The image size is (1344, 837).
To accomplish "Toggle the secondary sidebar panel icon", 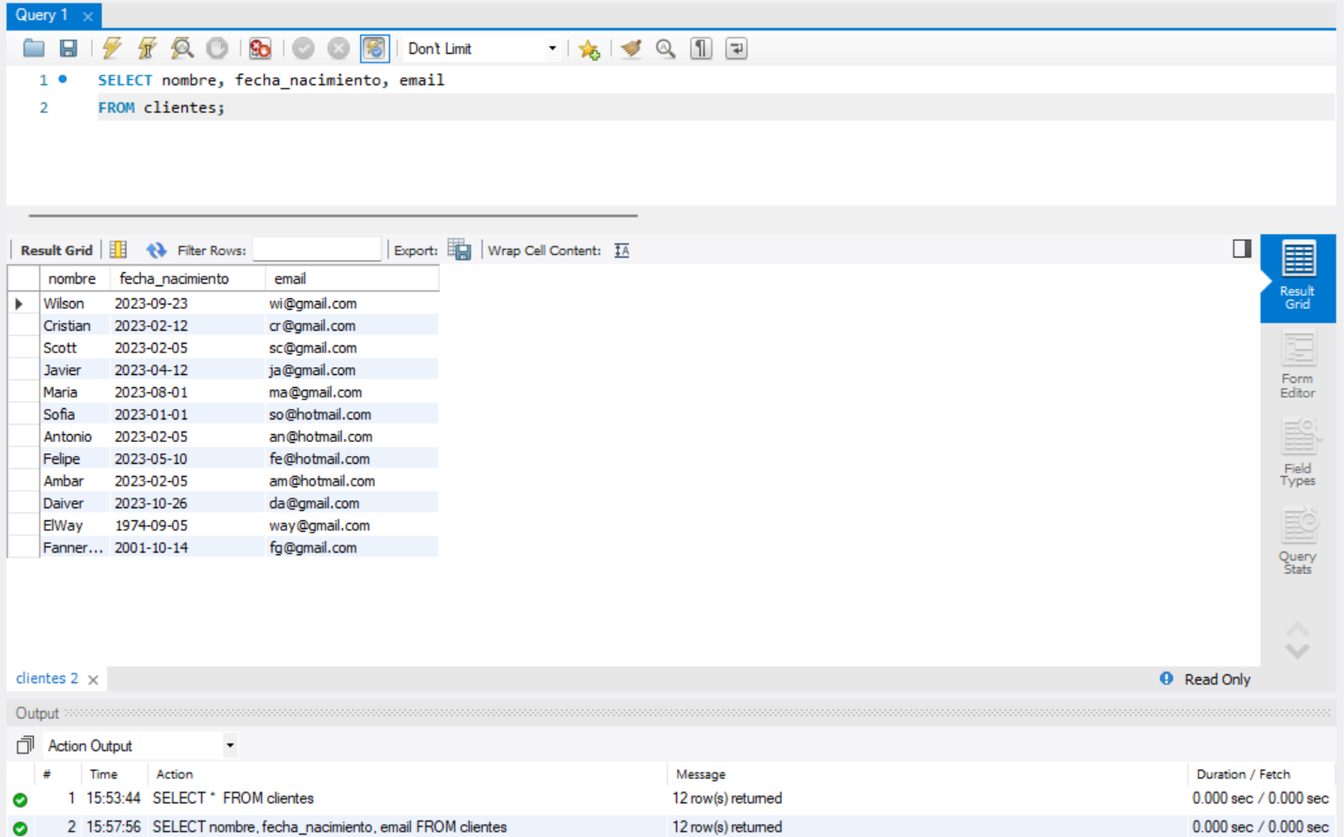I will coord(1241,249).
